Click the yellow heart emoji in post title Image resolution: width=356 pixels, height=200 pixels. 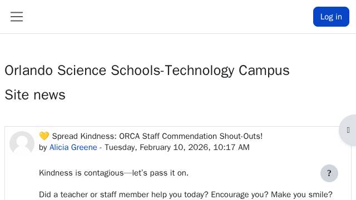pyautogui.click(x=44, y=136)
